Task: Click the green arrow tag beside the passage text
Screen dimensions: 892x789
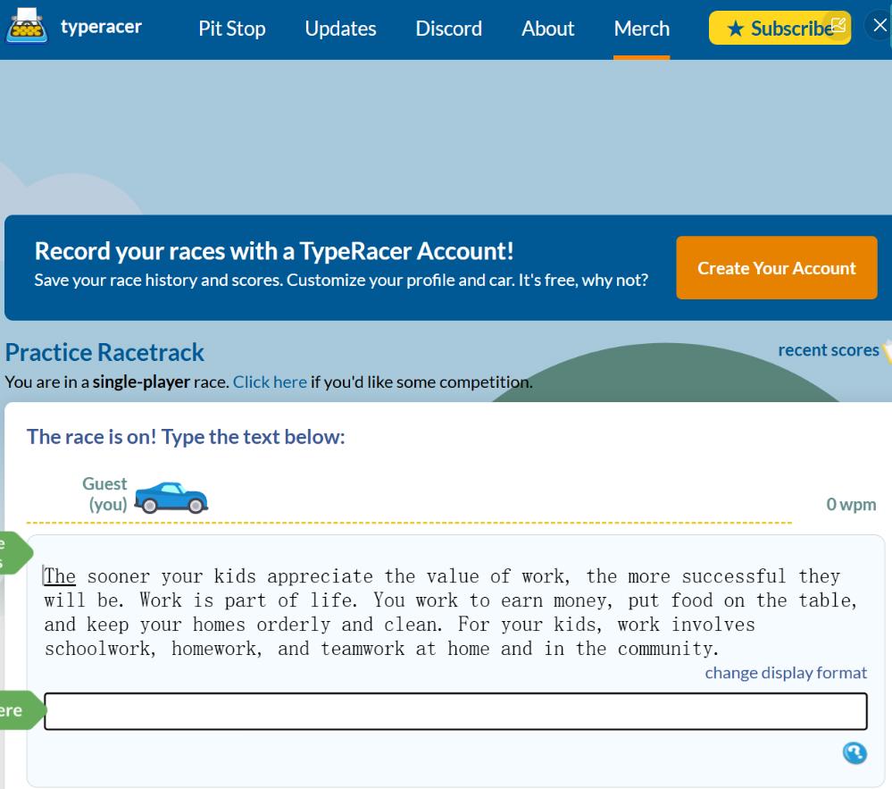Action: 13,553
